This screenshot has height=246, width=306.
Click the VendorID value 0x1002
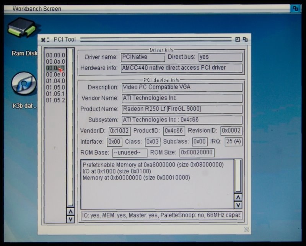pos(119,131)
